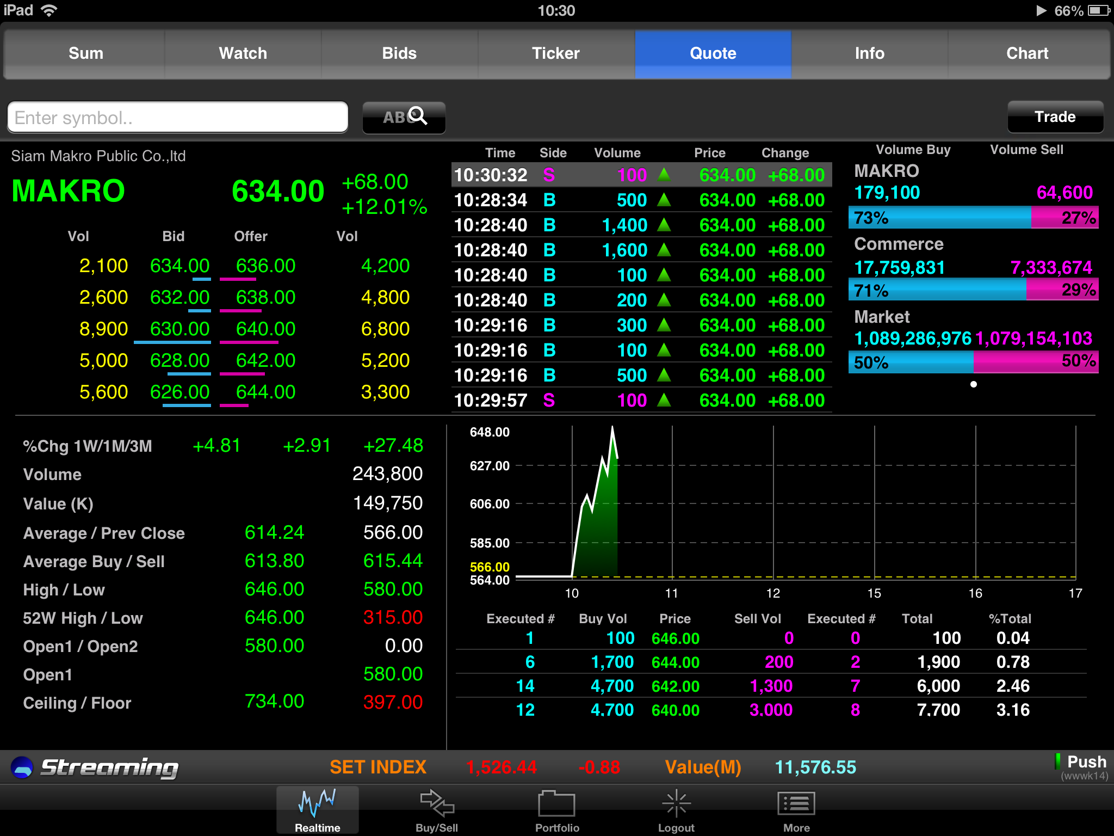The width and height of the screenshot is (1114, 836).
Task: Open the More list icon
Action: pyautogui.click(x=796, y=809)
